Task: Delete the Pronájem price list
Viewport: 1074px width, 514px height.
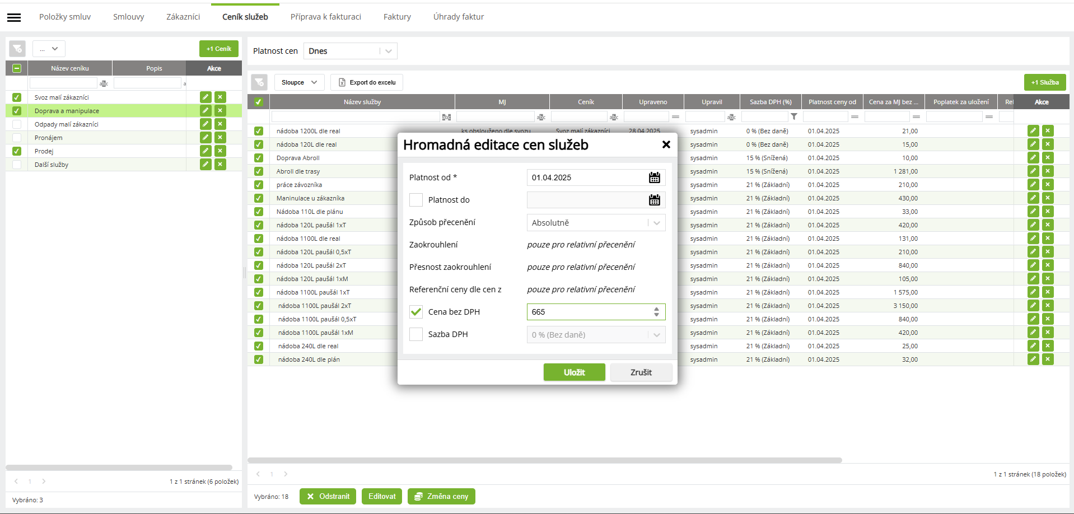Action: 221,137
